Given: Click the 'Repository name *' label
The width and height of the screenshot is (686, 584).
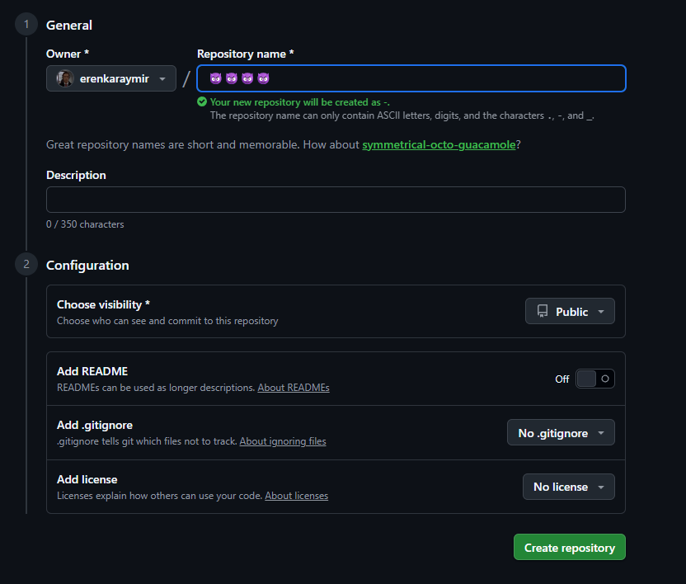Looking at the screenshot, I should point(246,54).
